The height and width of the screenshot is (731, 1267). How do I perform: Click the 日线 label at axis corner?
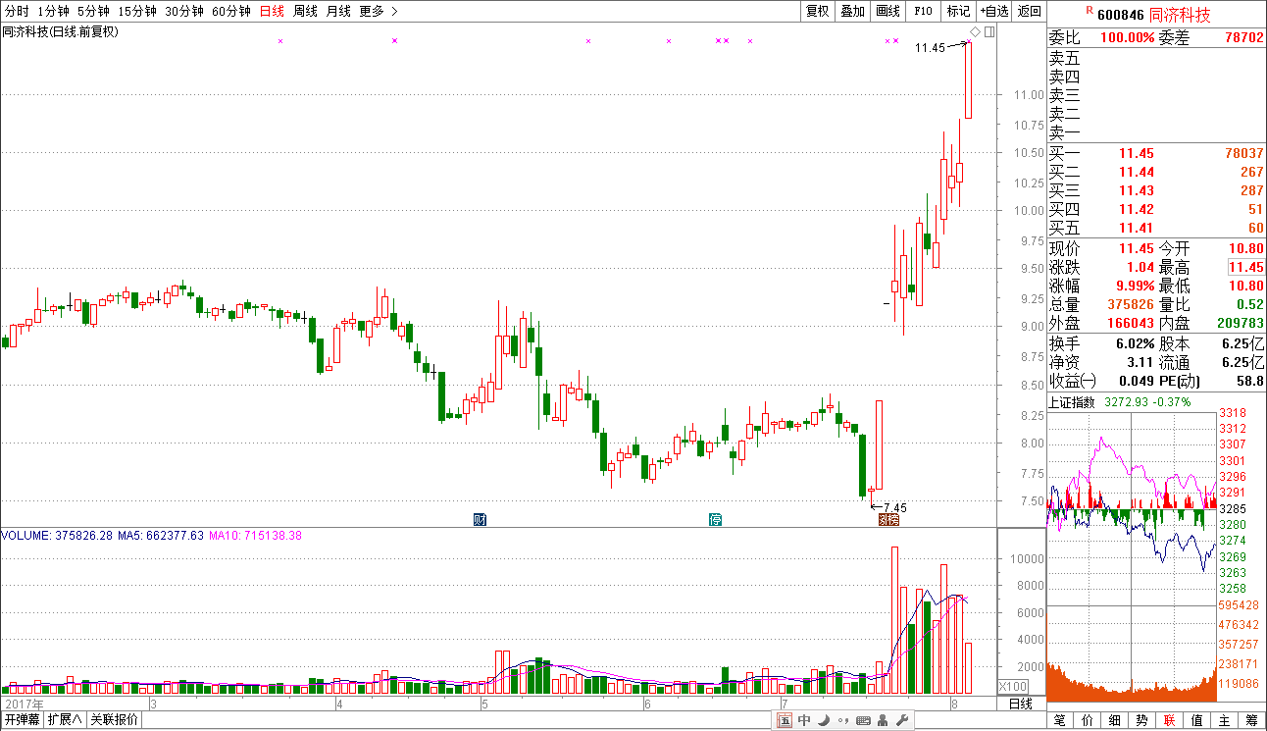1021,704
